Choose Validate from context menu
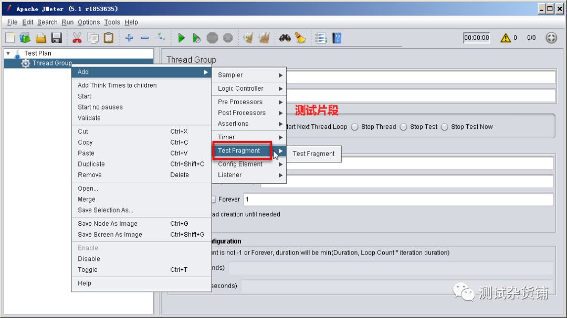Screen dimensions: 567x318 (141, 118)
